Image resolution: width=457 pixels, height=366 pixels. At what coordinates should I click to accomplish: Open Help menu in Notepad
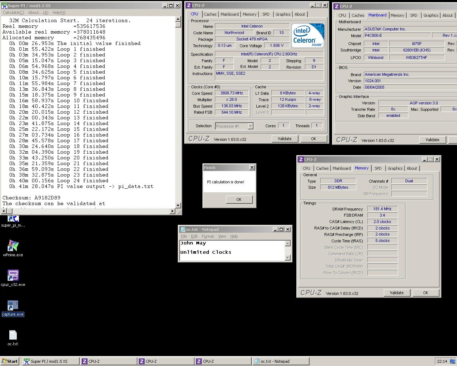234,236
